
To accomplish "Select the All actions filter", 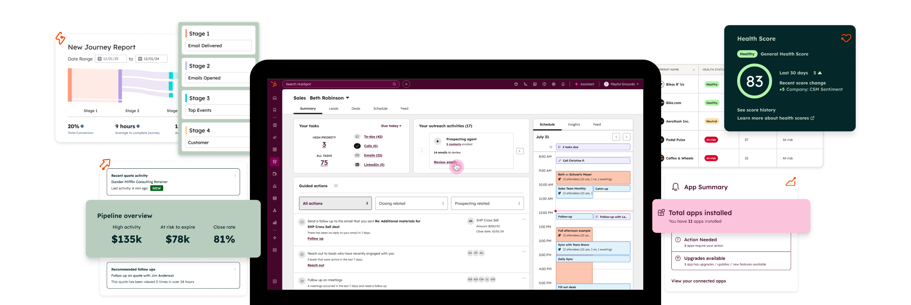I will point(335,203).
